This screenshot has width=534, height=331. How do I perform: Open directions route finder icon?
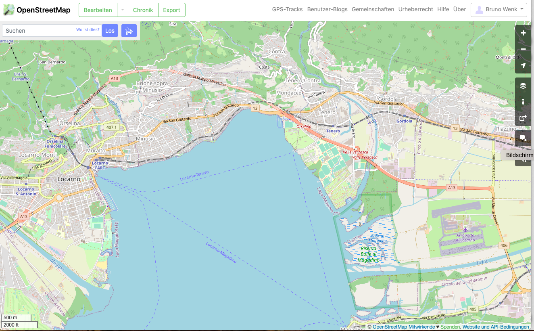pyautogui.click(x=129, y=31)
